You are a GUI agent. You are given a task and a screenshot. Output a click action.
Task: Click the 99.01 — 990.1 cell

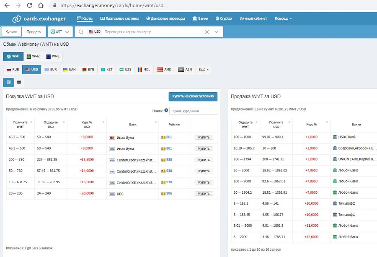pos(276,137)
